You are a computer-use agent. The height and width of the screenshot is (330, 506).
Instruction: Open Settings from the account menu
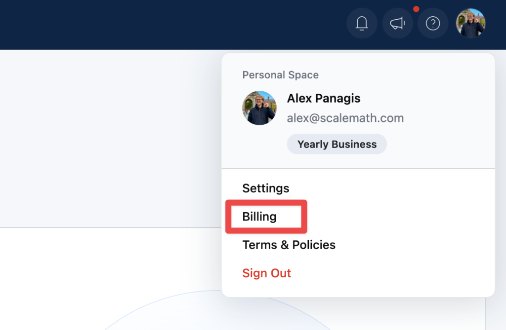coord(265,188)
